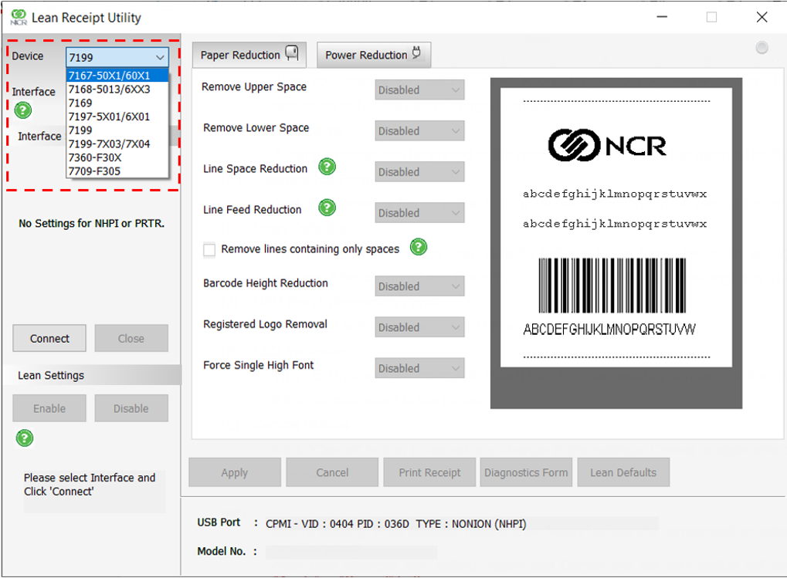The height and width of the screenshot is (578, 787).
Task: Switch to the Paper Reduction tab
Action: coord(249,55)
